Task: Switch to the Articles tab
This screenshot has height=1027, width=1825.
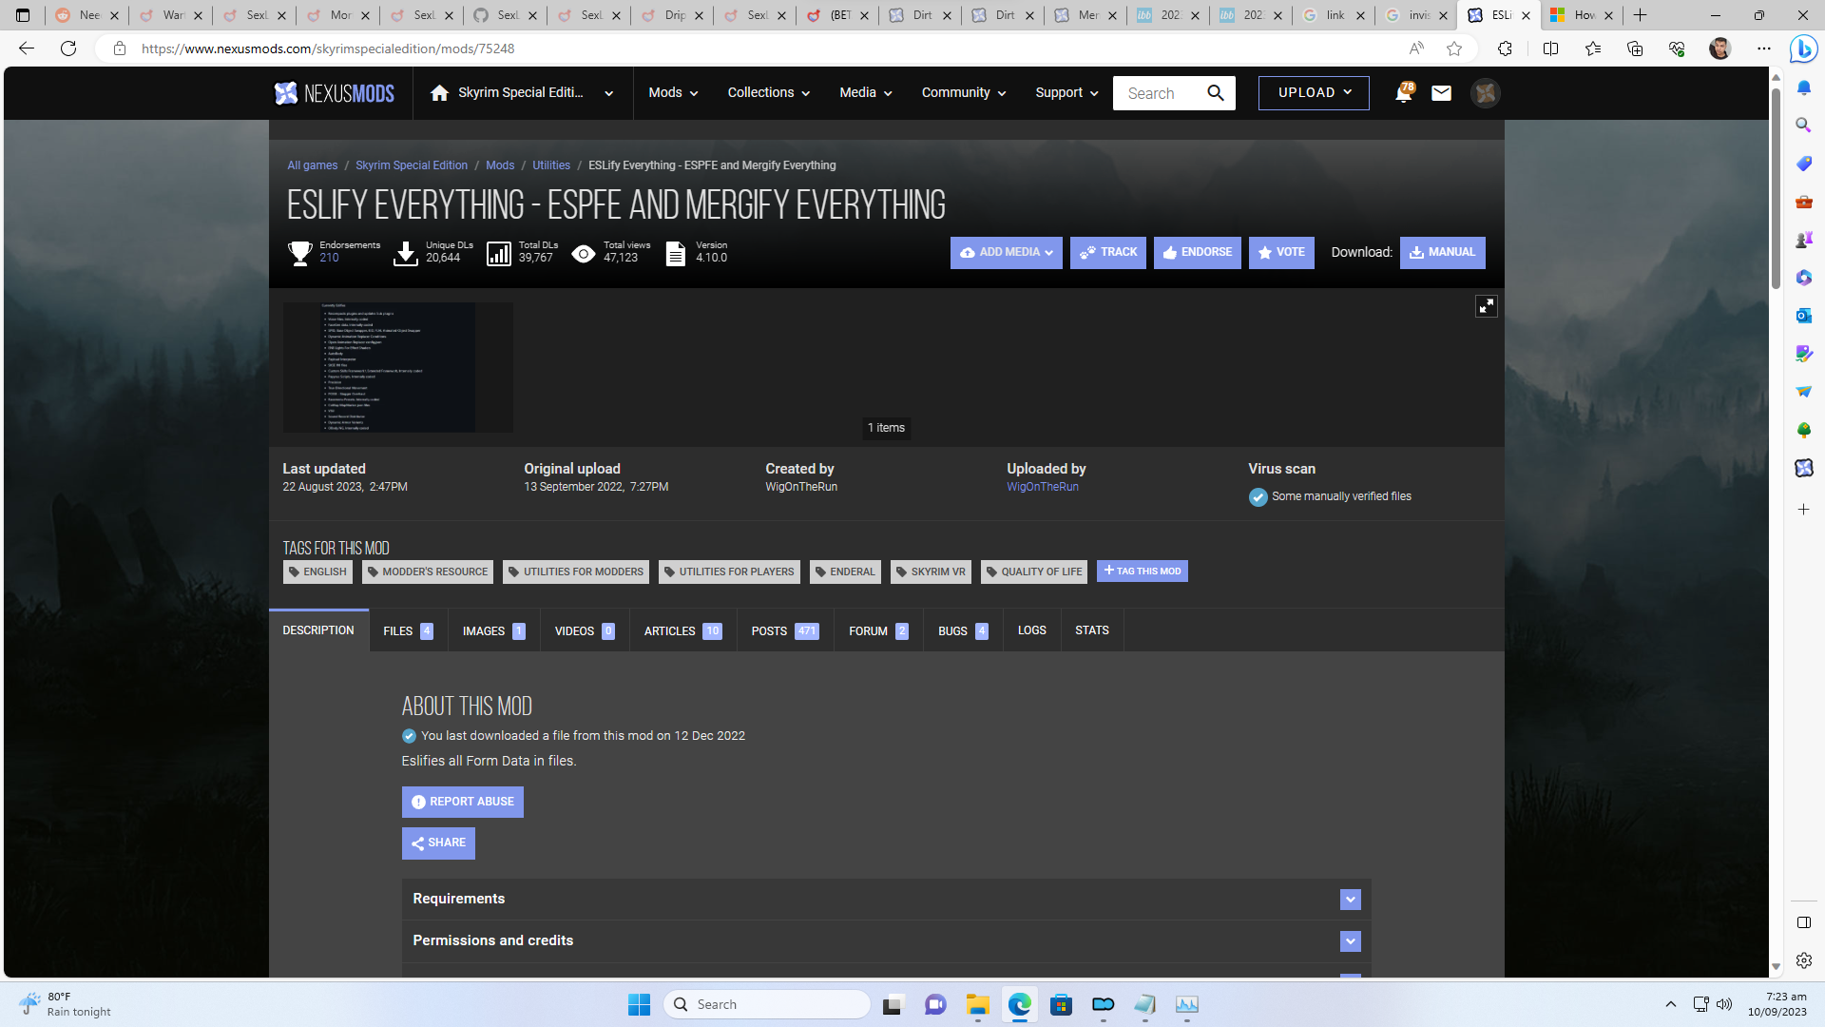Action: click(x=682, y=631)
